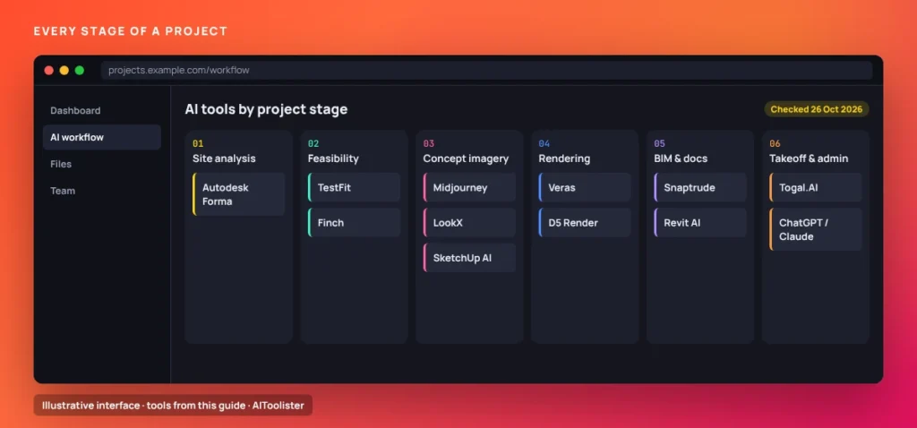Select the Finch tool card
Screen dimensions: 917x428
point(354,222)
